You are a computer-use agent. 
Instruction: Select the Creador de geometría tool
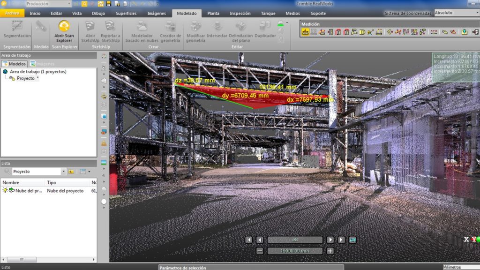click(x=170, y=31)
